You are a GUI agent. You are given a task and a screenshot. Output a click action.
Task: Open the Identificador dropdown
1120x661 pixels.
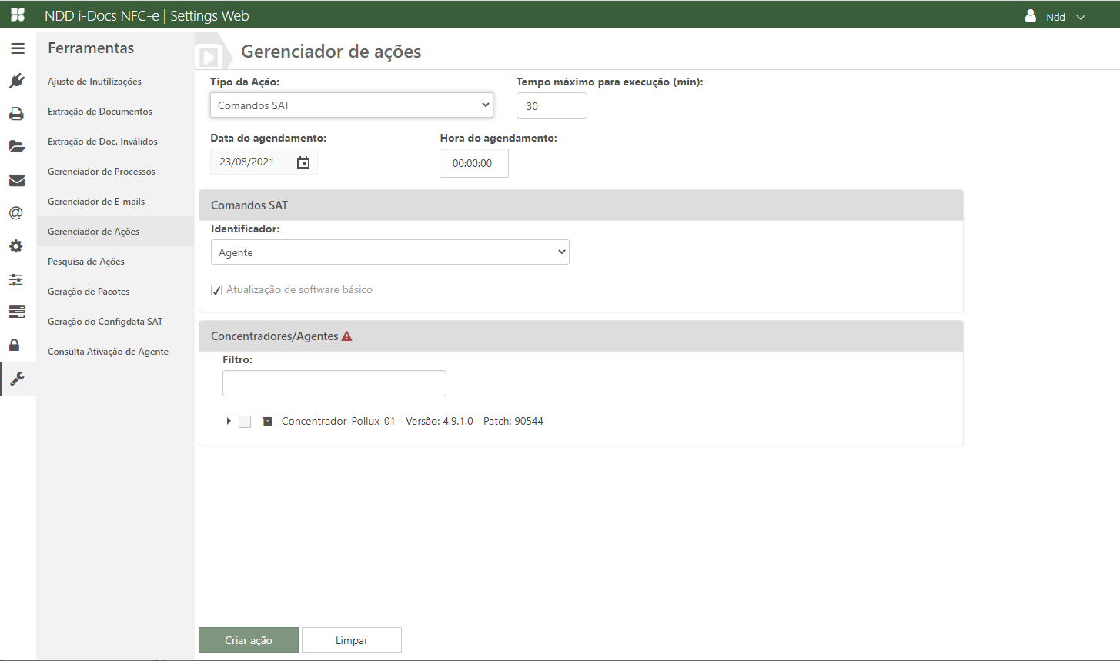[389, 252]
